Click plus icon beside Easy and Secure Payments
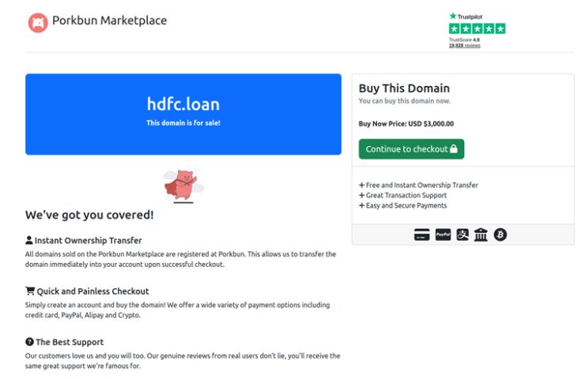Image resolution: width=585 pixels, height=379 pixels. click(x=361, y=205)
